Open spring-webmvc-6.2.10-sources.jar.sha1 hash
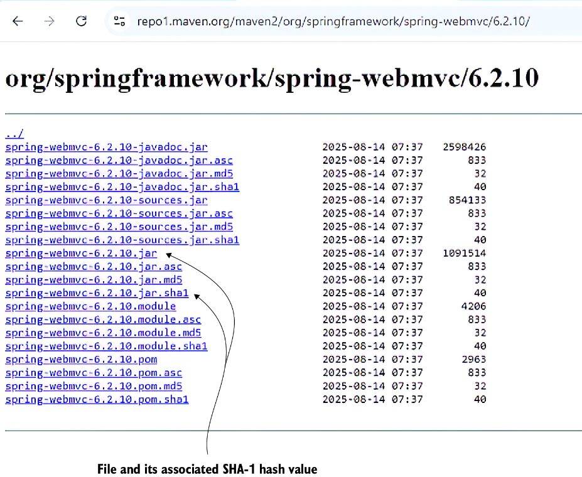582x477 pixels. [x=122, y=240]
